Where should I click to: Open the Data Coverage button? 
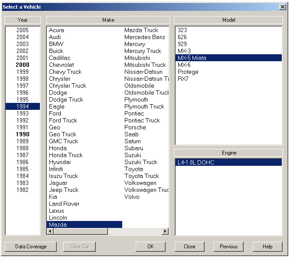pyautogui.click(x=31, y=247)
